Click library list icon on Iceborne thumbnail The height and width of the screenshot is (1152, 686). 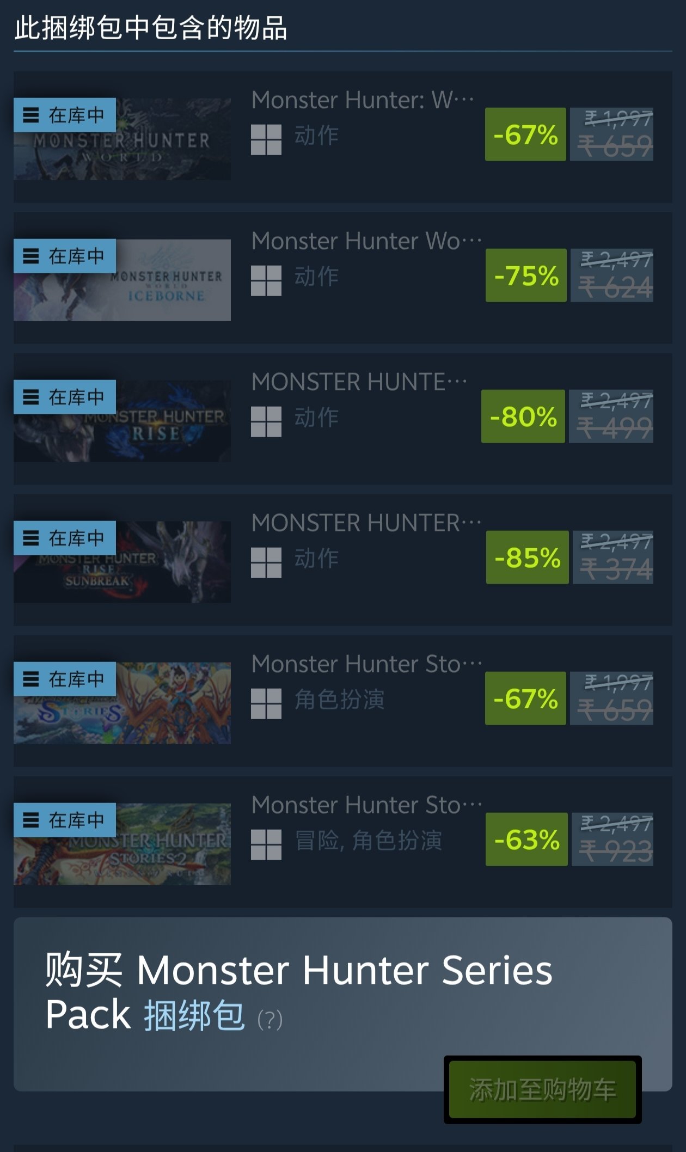coord(31,256)
